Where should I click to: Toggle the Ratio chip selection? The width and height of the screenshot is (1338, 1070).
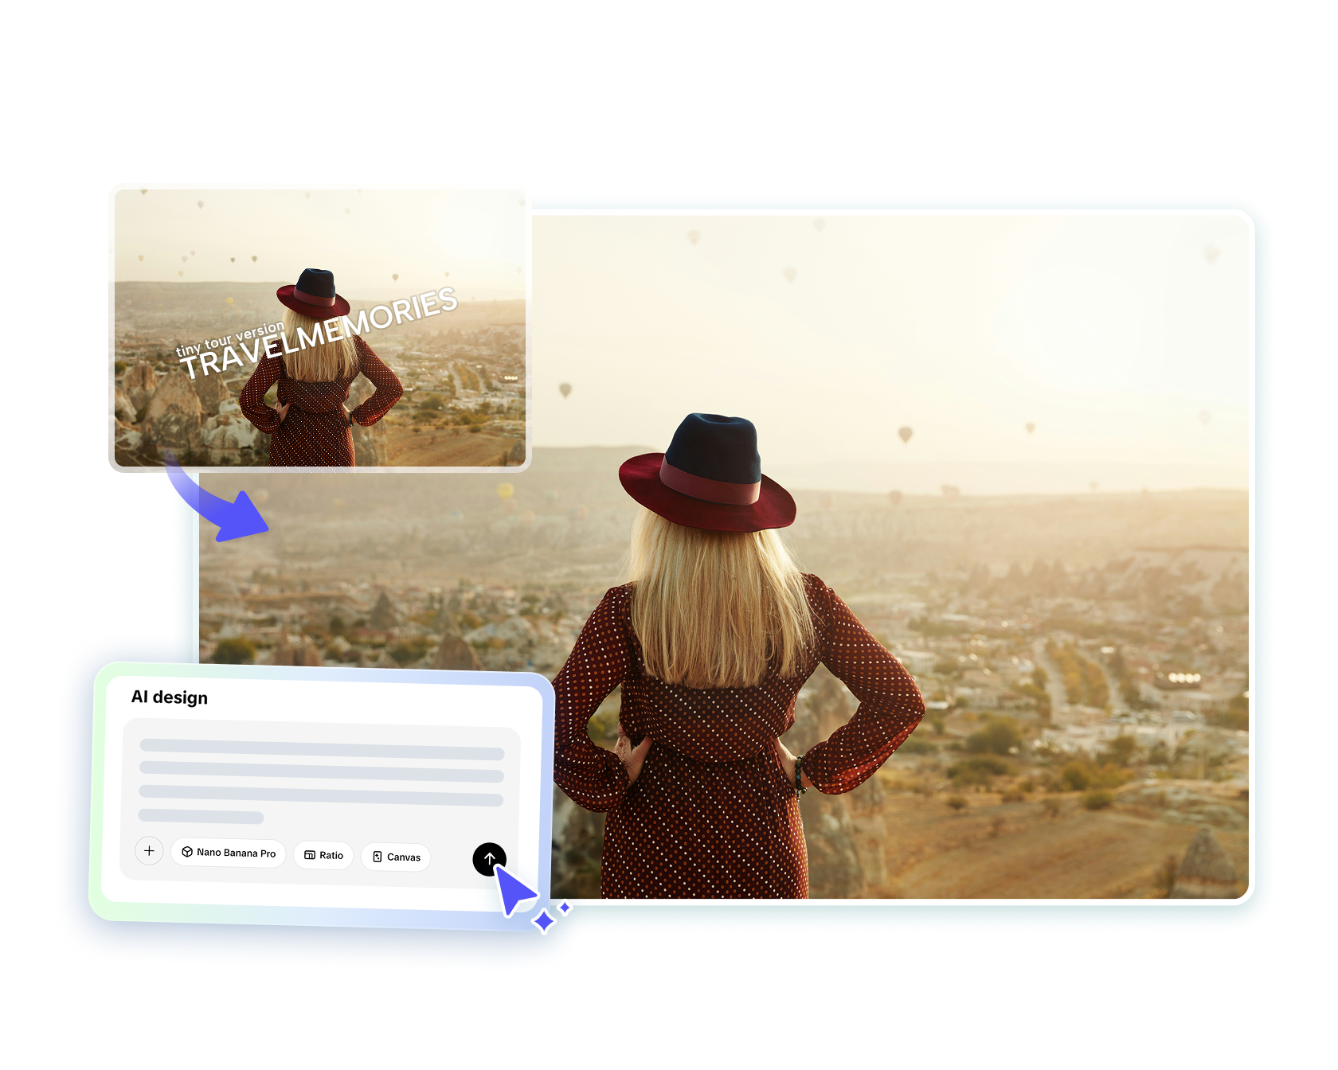tap(323, 855)
